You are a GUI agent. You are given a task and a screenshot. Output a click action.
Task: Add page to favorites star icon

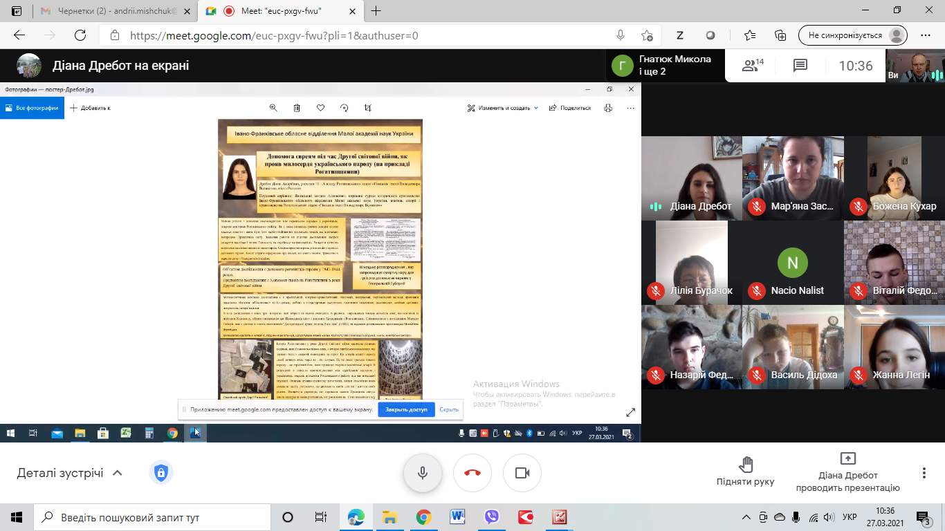click(x=647, y=35)
